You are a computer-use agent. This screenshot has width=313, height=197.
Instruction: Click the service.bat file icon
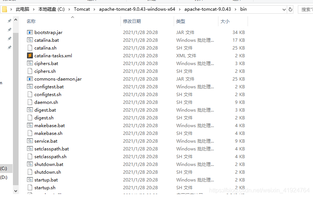coord(30,141)
